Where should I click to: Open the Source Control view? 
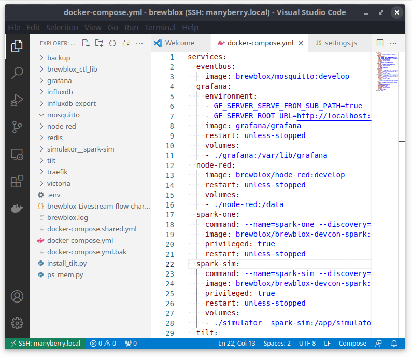coord(17,127)
